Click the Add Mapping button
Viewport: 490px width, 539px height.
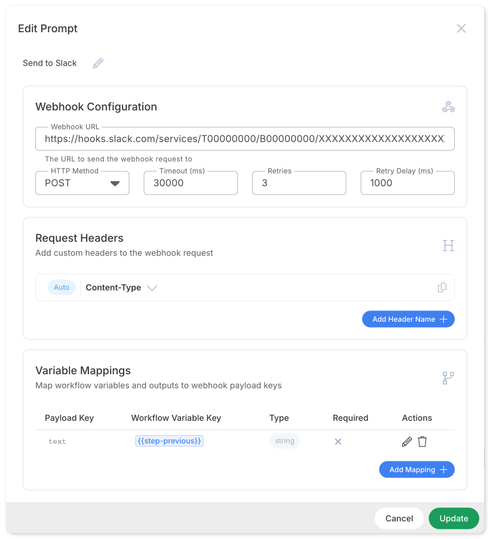(416, 469)
